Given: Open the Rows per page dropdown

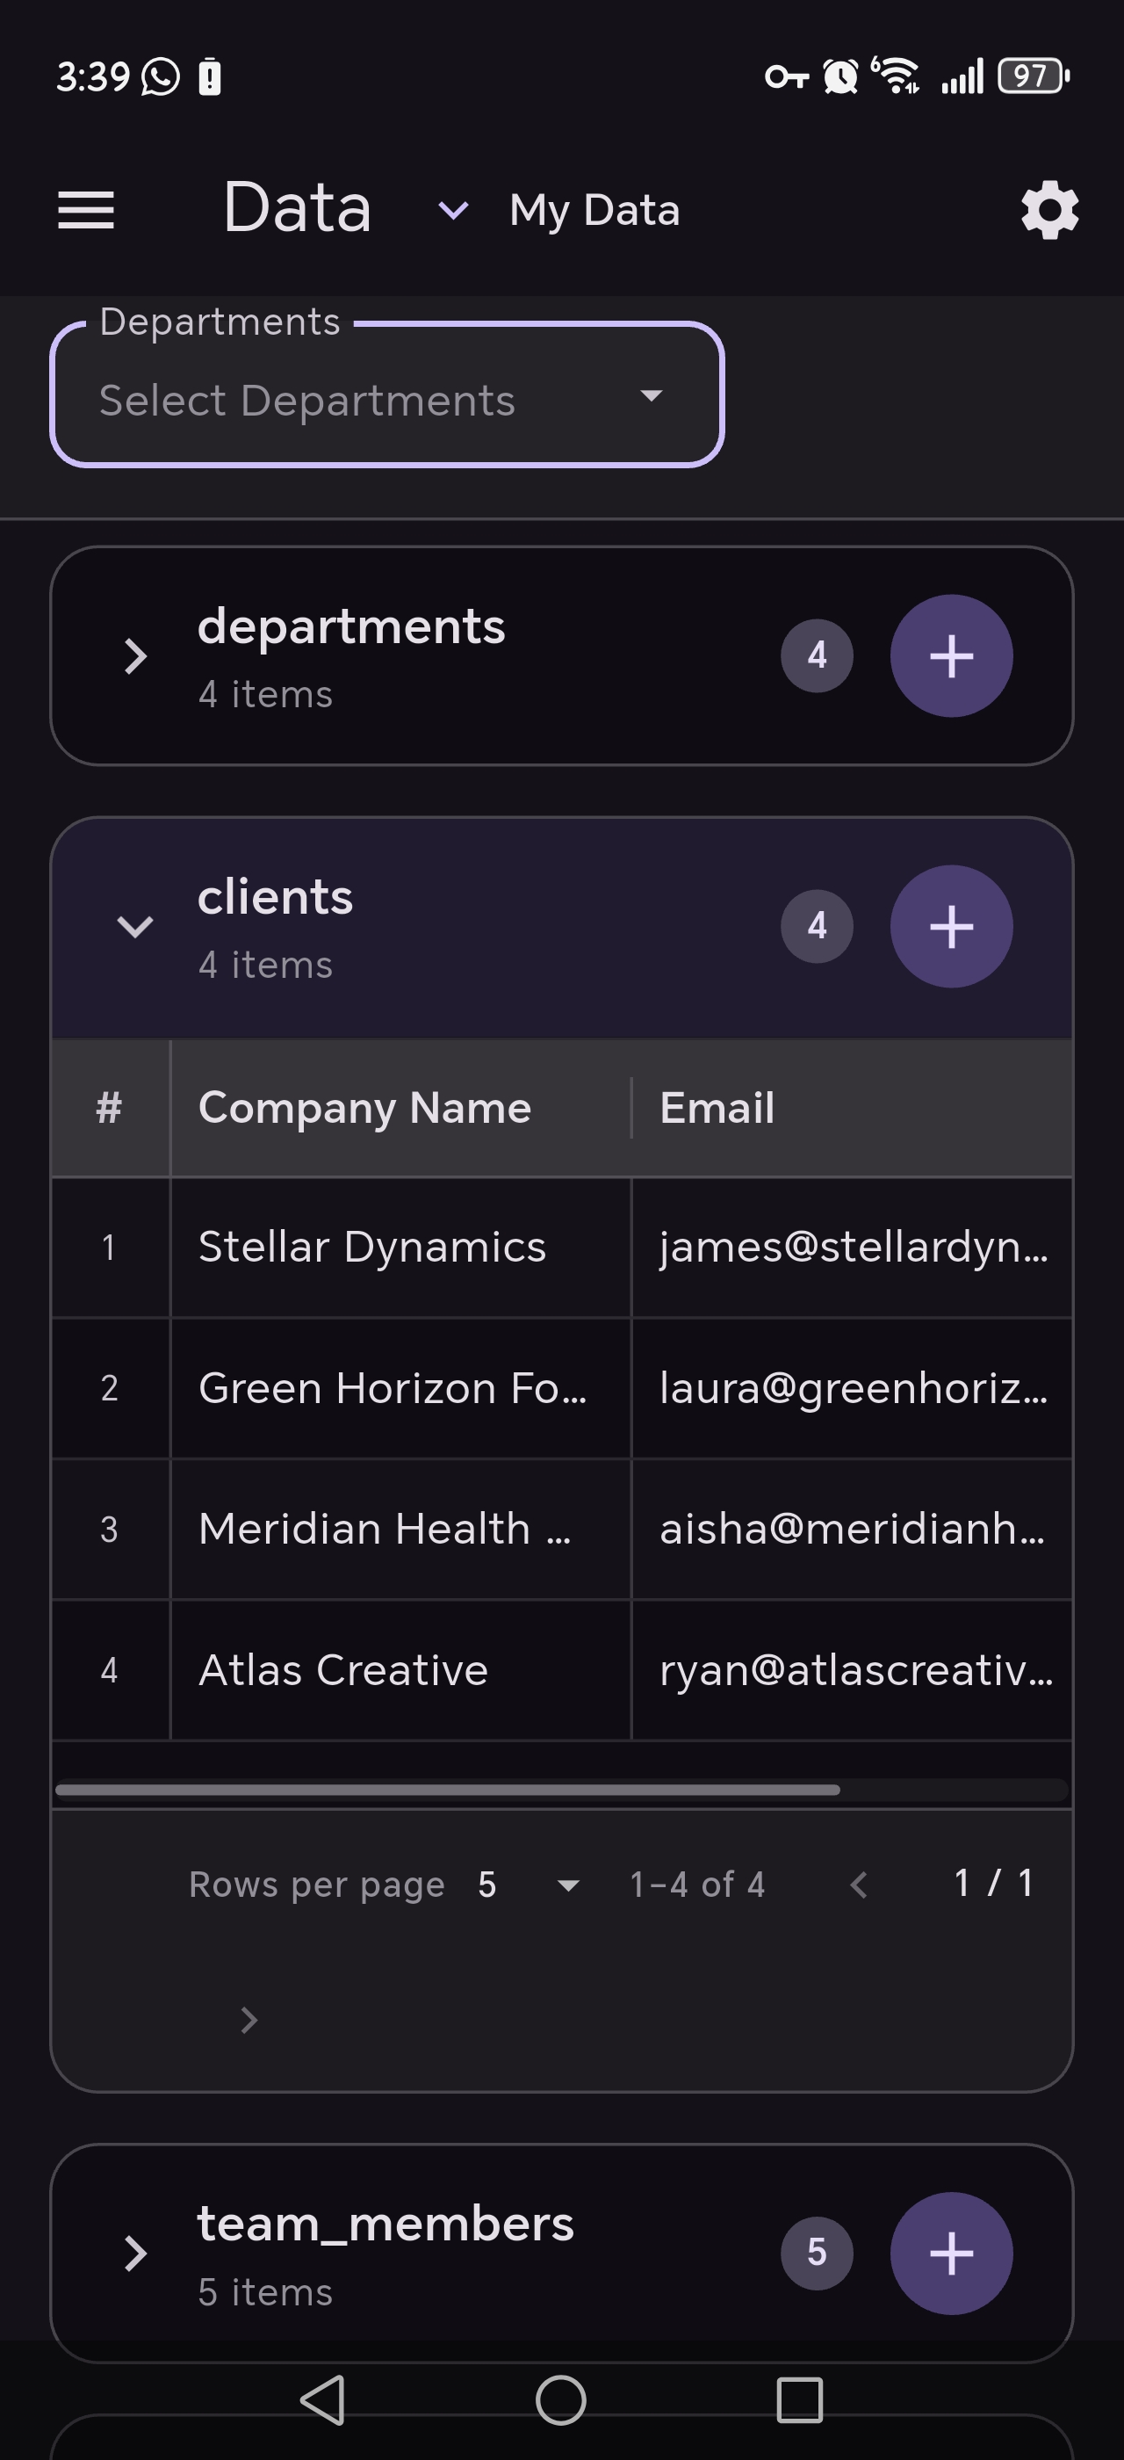Looking at the screenshot, I should point(530,1885).
